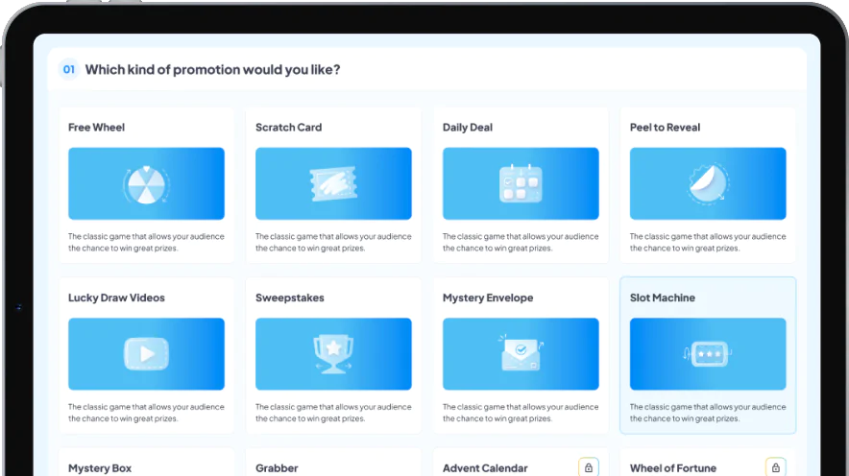Click the slot reels icon in Slot Machine

pos(708,354)
